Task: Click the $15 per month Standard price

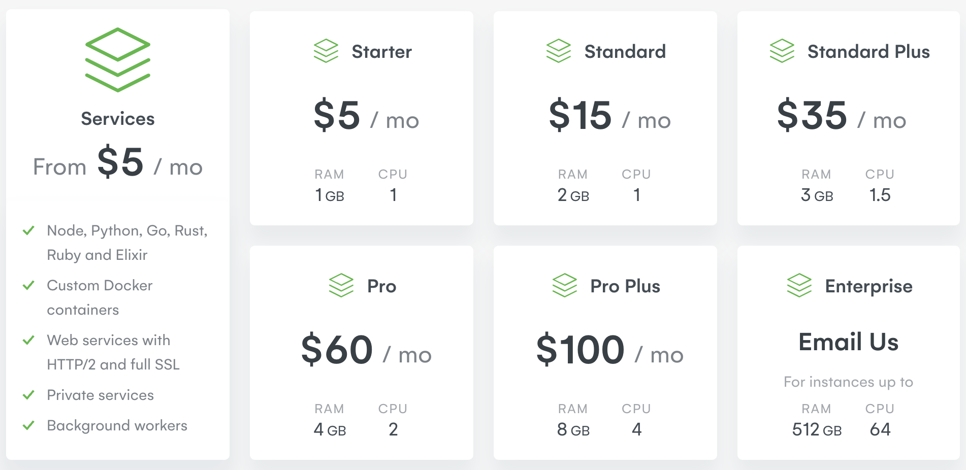Action: (609, 116)
